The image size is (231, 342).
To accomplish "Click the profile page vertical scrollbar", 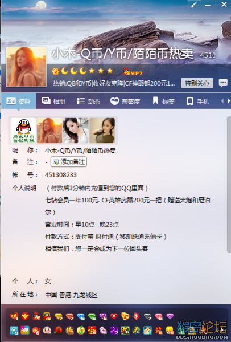I will coord(229,184).
